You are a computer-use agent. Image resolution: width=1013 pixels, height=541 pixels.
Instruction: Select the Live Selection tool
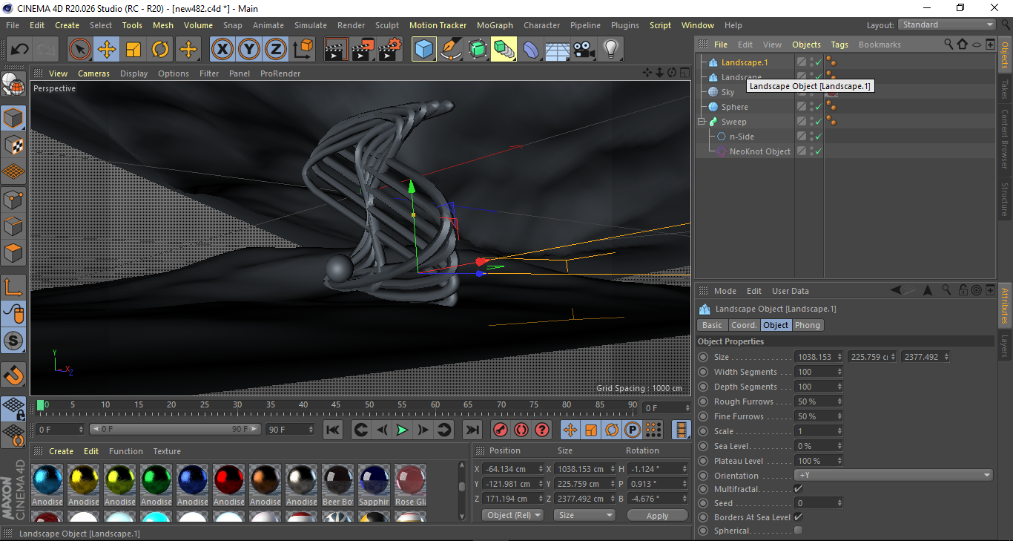(x=80, y=50)
